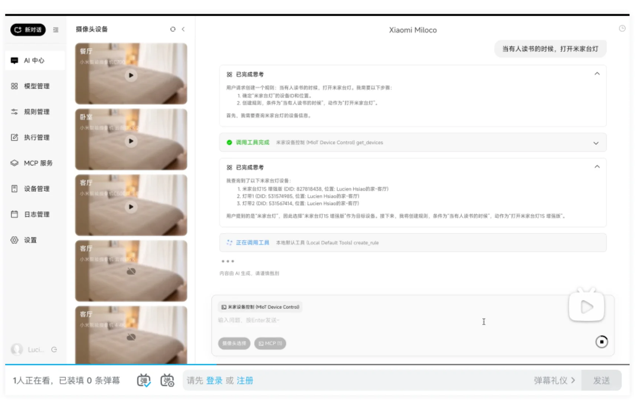Open 弹幕礼仪 guidelines

pyautogui.click(x=553, y=380)
